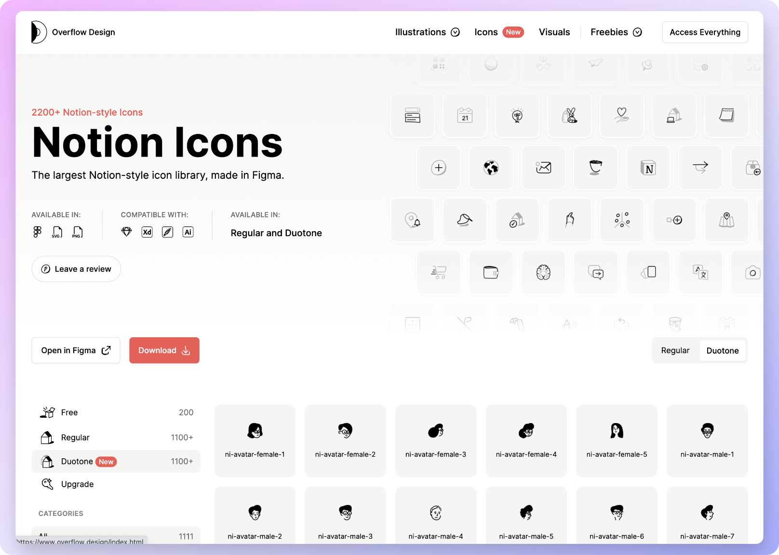Open the Illustrations dropdown menu
The width and height of the screenshot is (779, 555).
428,32
